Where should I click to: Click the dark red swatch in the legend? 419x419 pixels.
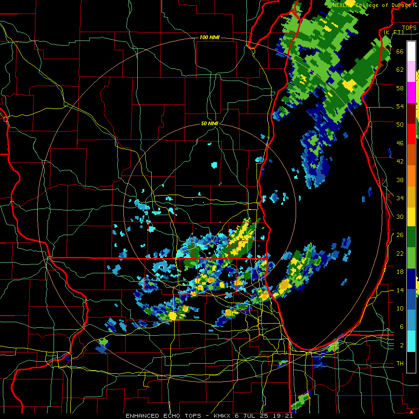[x=411, y=113]
